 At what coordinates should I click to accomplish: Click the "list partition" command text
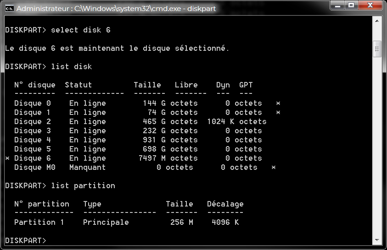click(83, 186)
